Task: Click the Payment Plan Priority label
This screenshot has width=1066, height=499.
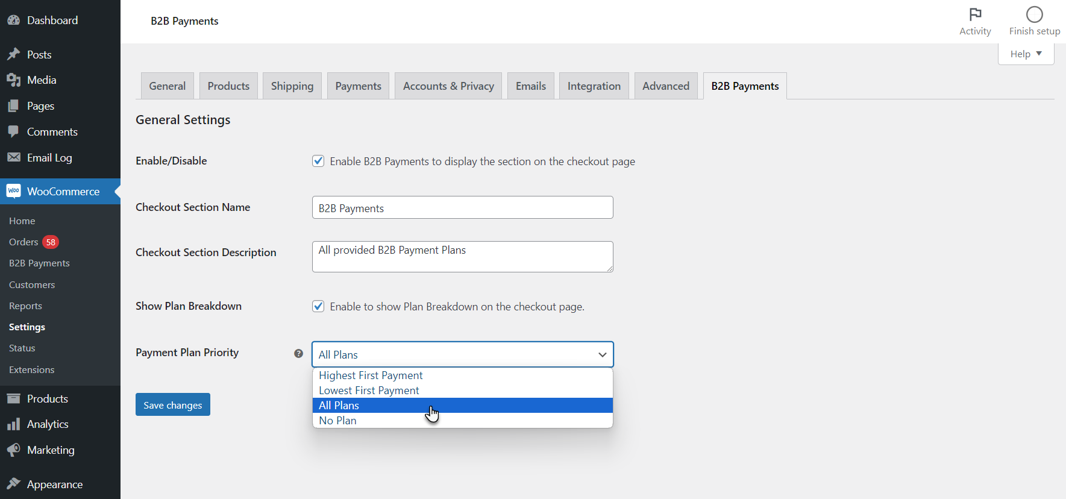Action: click(187, 353)
